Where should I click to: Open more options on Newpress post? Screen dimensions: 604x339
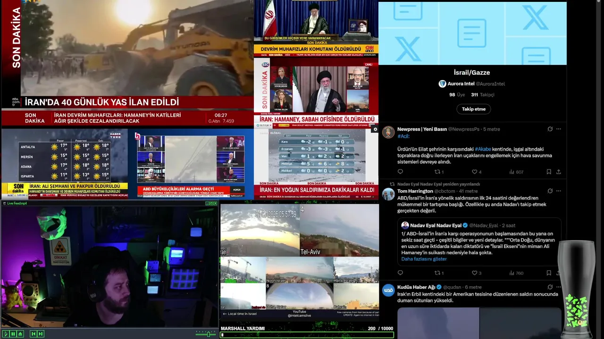coord(559,129)
